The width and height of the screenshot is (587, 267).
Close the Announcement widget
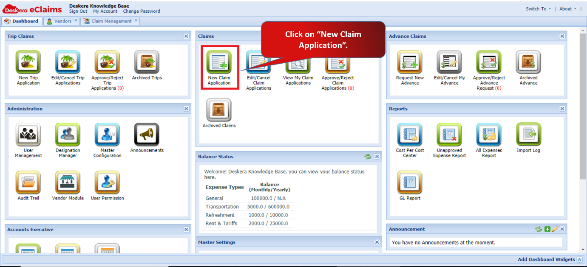coord(562,229)
